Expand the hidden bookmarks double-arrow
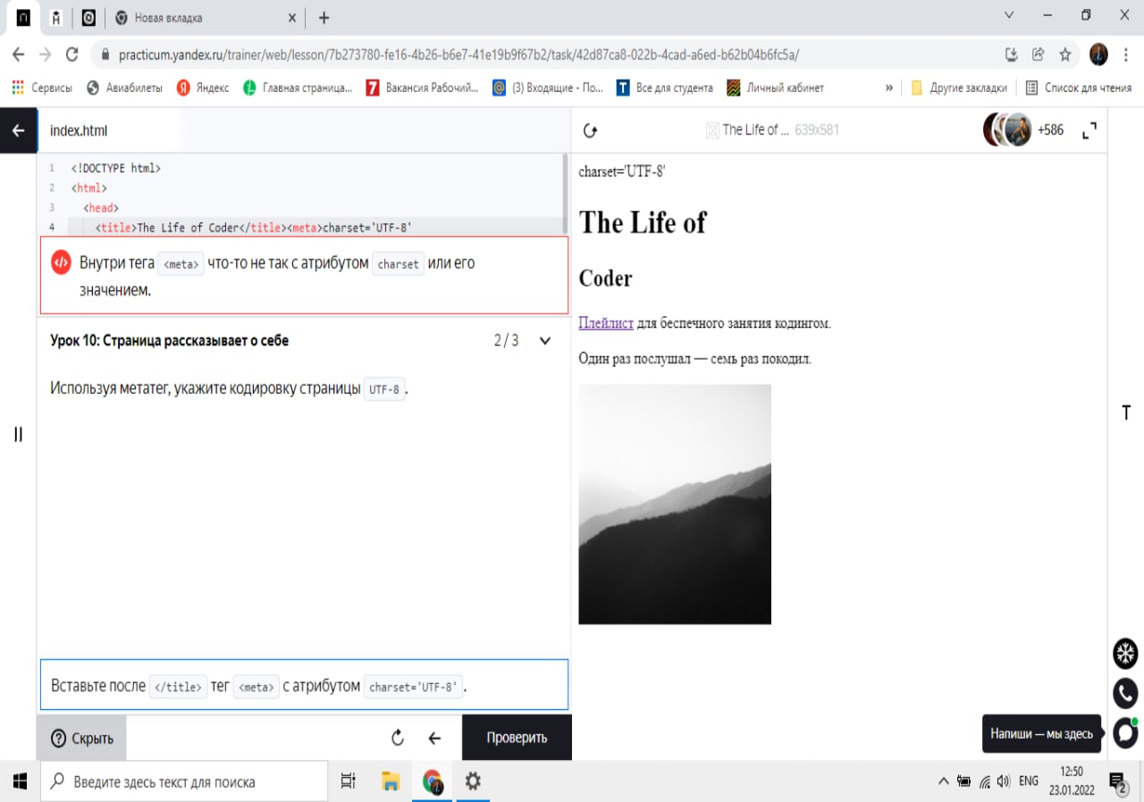This screenshot has width=1144, height=802. pos(888,88)
